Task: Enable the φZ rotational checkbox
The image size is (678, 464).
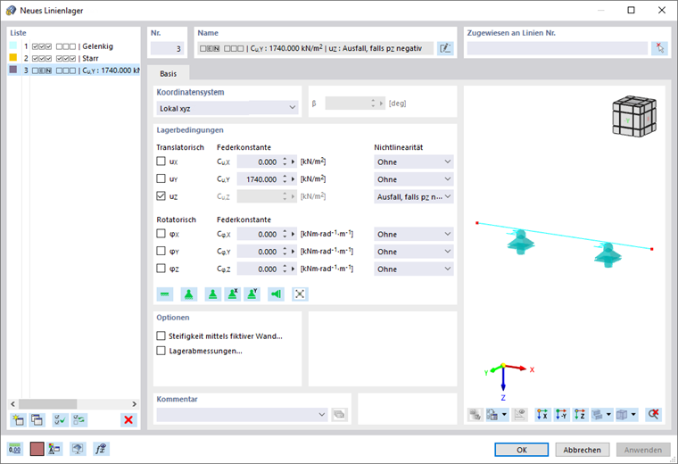Action: pyautogui.click(x=161, y=269)
